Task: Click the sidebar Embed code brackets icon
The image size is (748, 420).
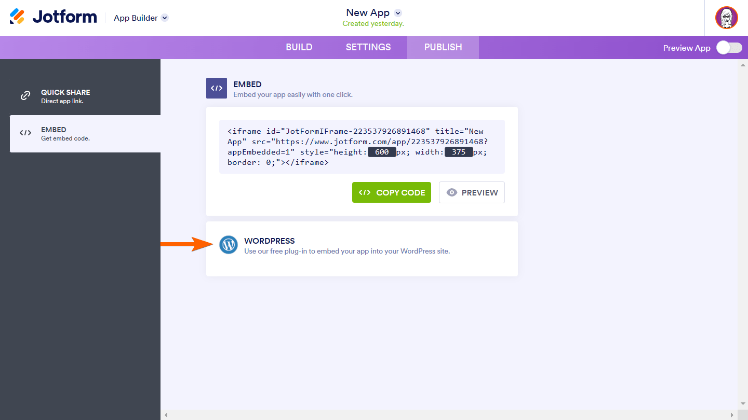Action: tap(25, 133)
